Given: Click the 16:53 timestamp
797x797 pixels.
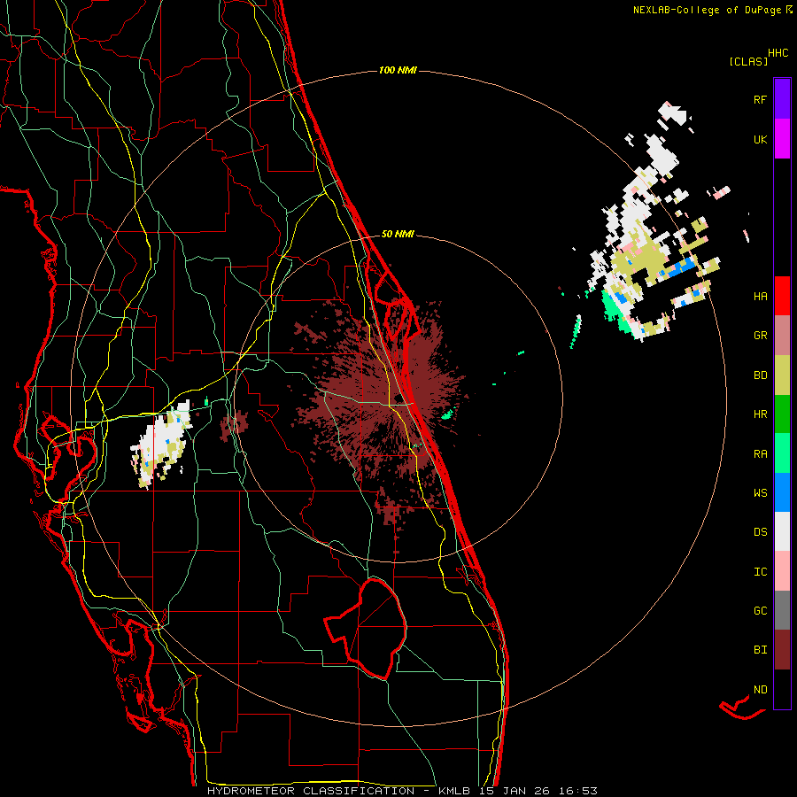Looking at the screenshot, I should tap(576, 791).
